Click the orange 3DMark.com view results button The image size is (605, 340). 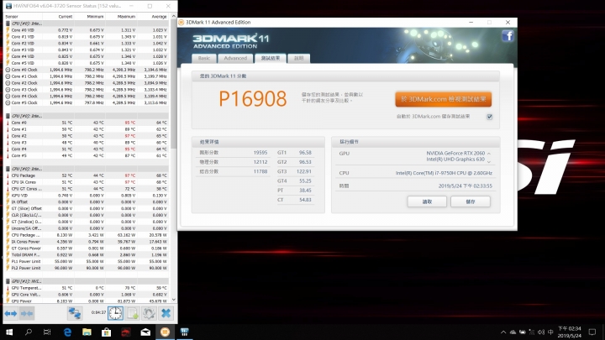[443, 99]
